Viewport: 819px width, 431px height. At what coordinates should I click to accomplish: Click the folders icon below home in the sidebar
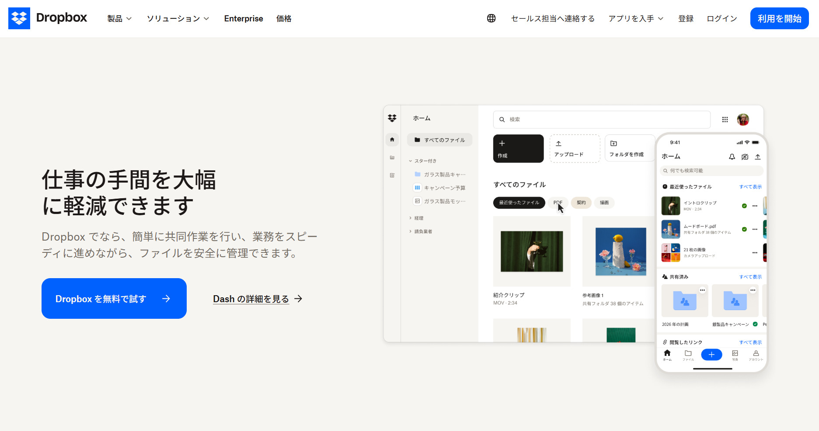pyautogui.click(x=392, y=157)
